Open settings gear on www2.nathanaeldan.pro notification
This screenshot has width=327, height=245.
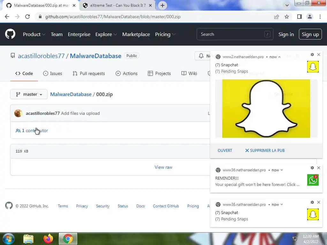pos(312,55)
